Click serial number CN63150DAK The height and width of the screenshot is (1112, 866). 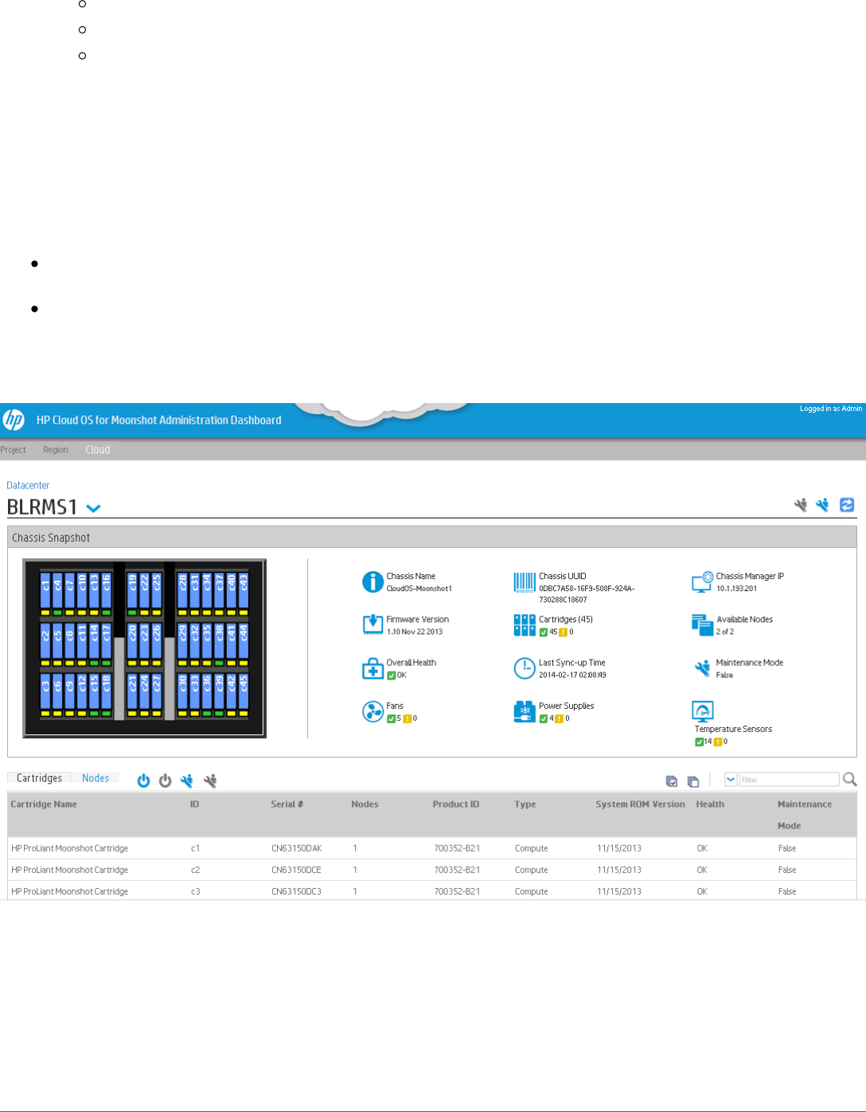click(x=297, y=848)
